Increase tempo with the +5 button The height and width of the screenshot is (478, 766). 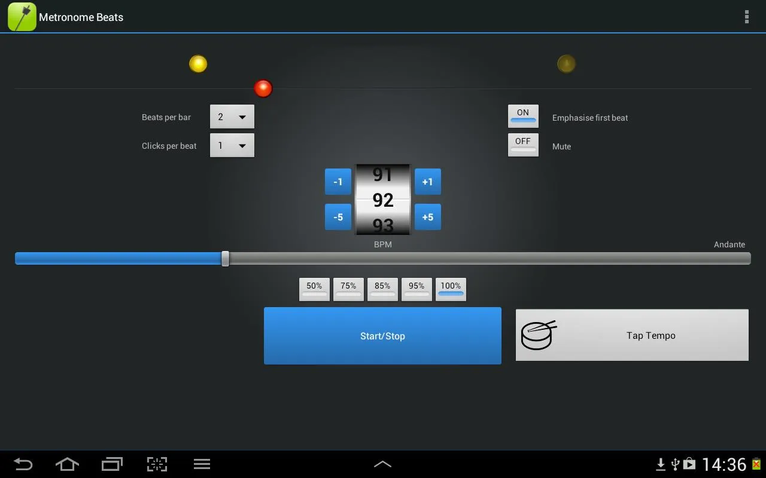tap(427, 217)
